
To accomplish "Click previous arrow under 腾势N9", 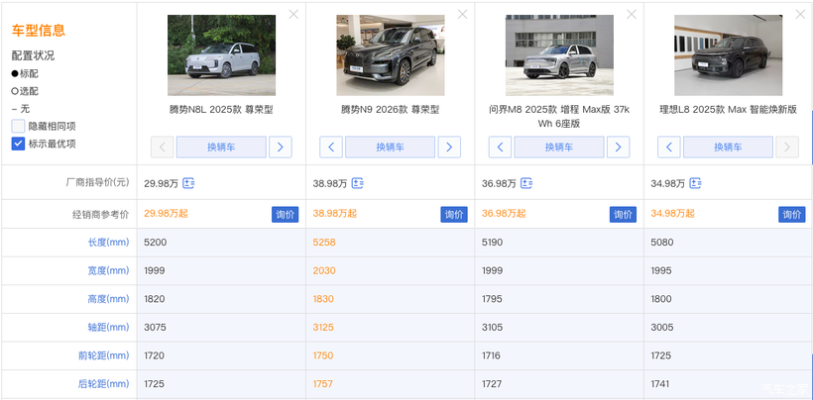I will click(331, 147).
